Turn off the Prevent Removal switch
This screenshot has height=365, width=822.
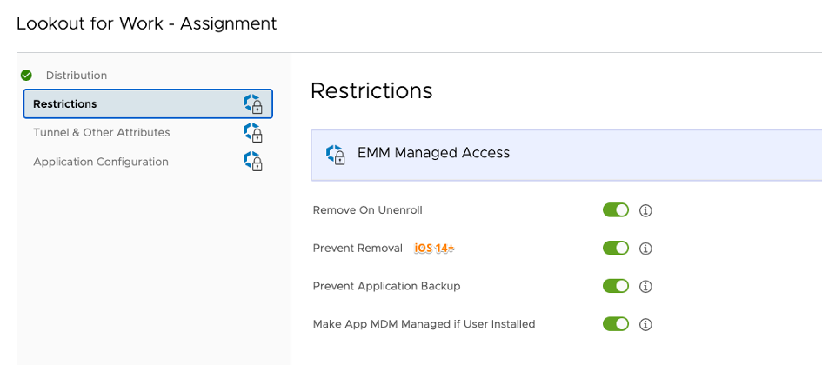tap(616, 249)
